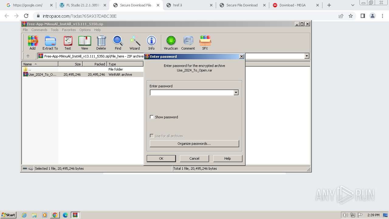Open the Tools menu
The width and height of the screenshot is (389, 219).
coord(55,30)
